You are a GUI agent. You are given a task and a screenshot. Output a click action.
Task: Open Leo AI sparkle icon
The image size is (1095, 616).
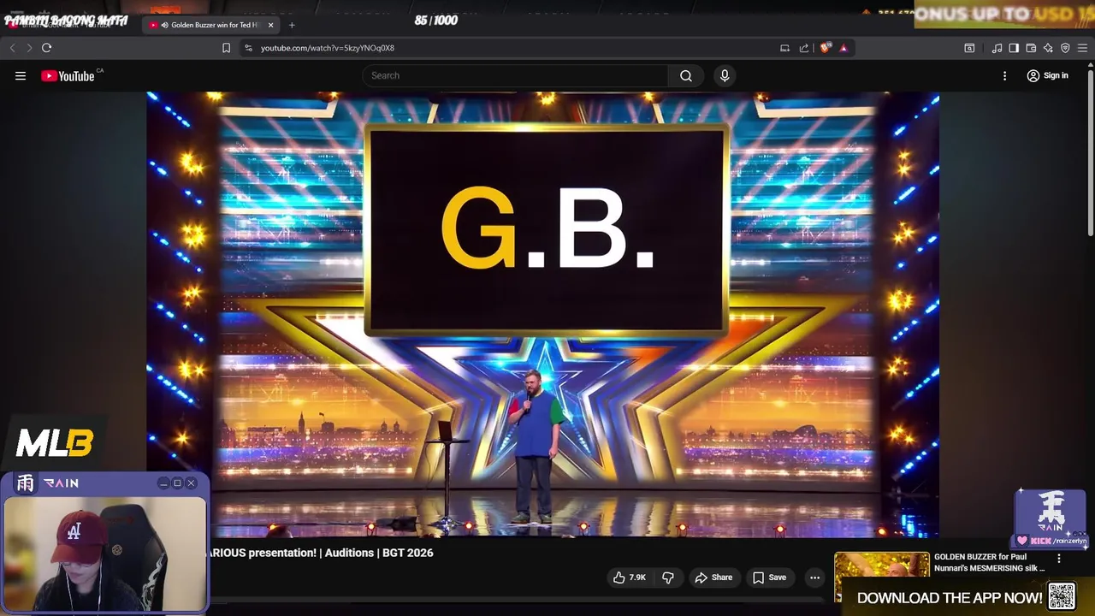pos(1048,48)
